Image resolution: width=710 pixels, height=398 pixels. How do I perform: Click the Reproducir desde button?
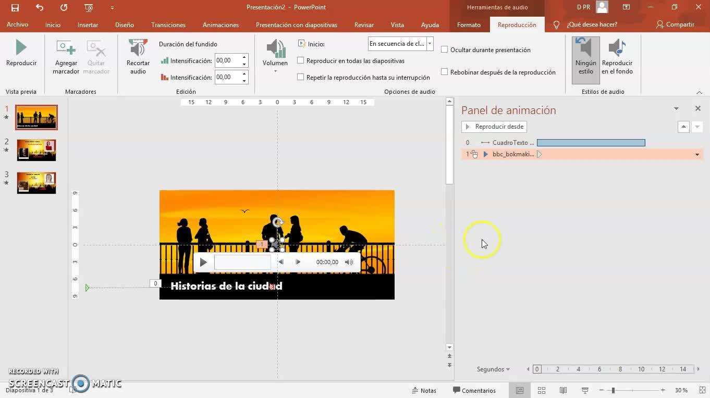494,127
